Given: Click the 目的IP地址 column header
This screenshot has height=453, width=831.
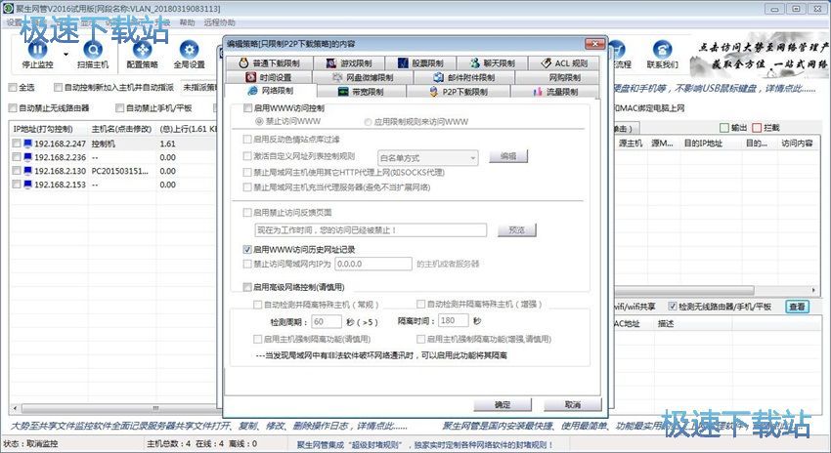Looking at the screenshot, I should (x=703, y=143).
